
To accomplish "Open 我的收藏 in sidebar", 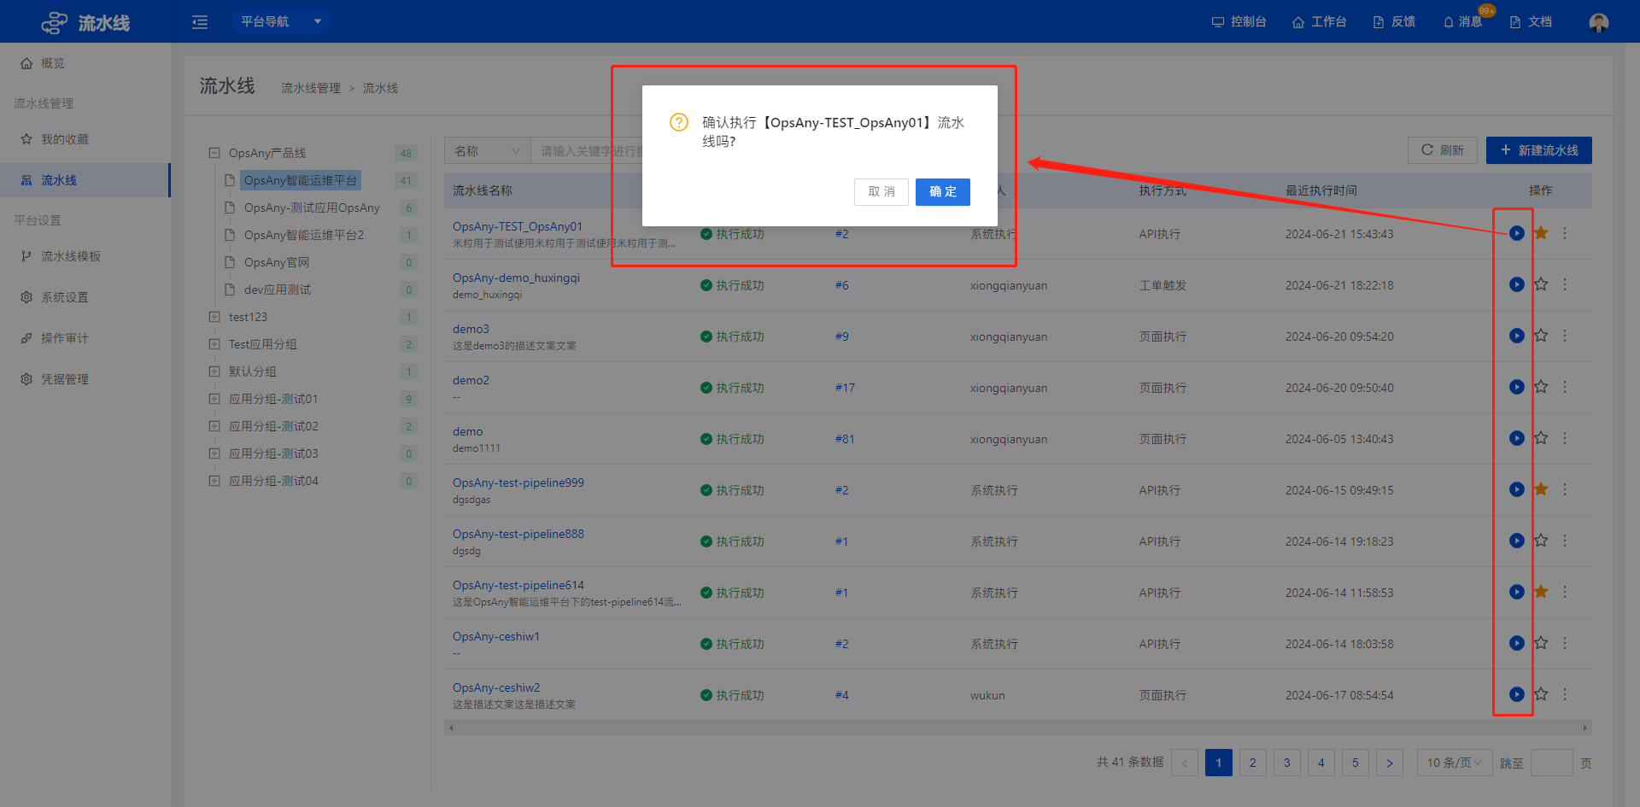I will pyautogui.click(x=85, y=139).
